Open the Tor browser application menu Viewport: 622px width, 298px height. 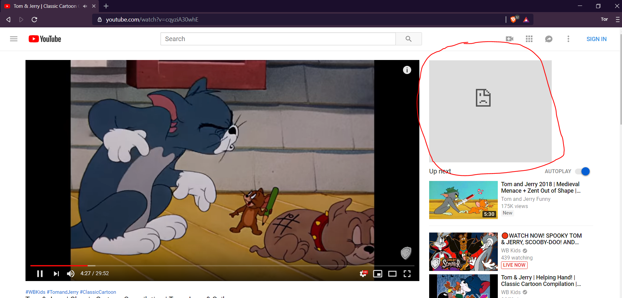617,19
